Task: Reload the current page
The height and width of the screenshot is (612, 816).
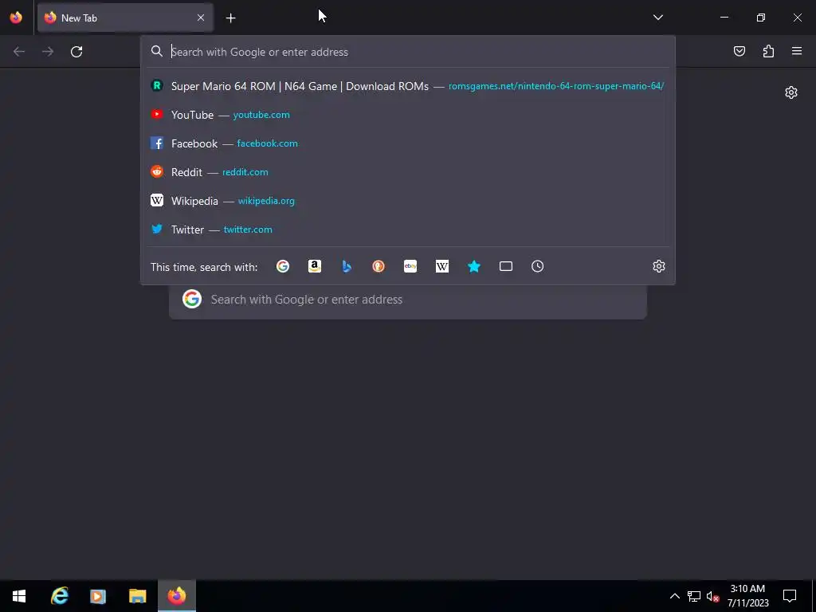Action: (x=76, y=52)
